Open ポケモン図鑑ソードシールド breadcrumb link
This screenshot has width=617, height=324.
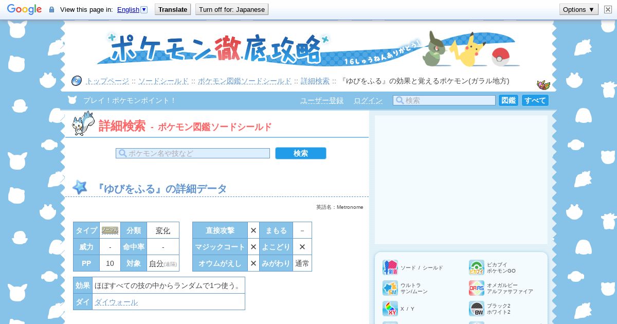click(245, 81)
